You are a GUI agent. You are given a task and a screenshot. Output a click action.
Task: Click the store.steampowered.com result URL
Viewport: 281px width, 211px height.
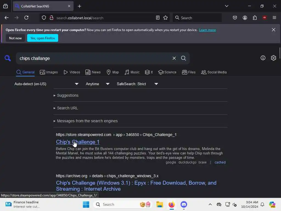pyautogui.click(x=116, y=135)
